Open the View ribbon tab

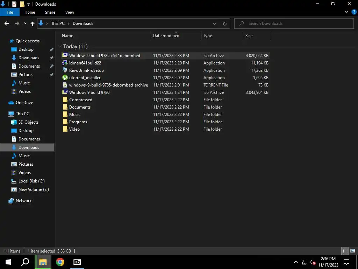(x=70, y=12)
